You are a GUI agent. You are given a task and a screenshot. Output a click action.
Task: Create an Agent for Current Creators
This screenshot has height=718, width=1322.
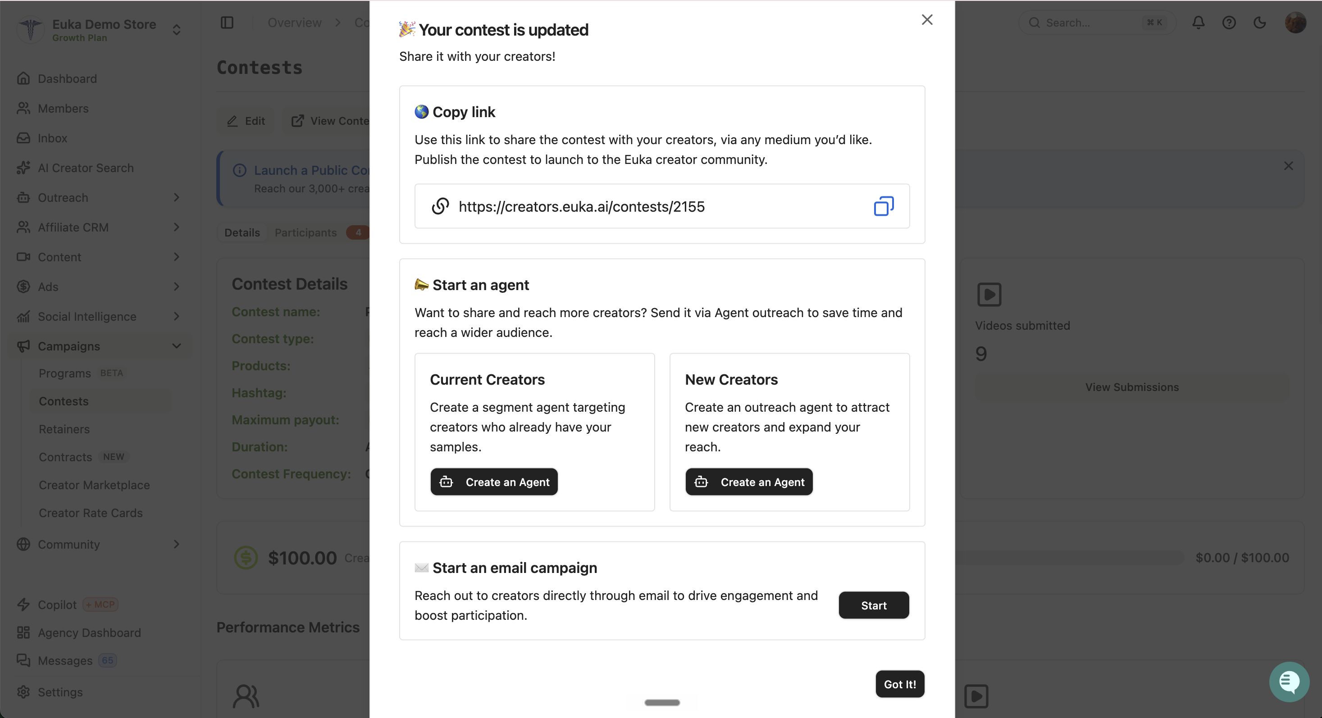tap(494, 482)
